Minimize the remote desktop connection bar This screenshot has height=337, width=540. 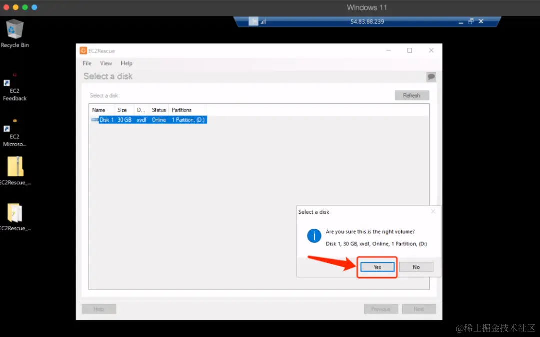[461, 22]
